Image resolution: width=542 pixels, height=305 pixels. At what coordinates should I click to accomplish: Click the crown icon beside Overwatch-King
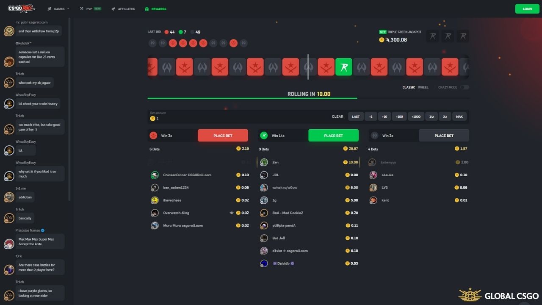click(x=232, y=213)
